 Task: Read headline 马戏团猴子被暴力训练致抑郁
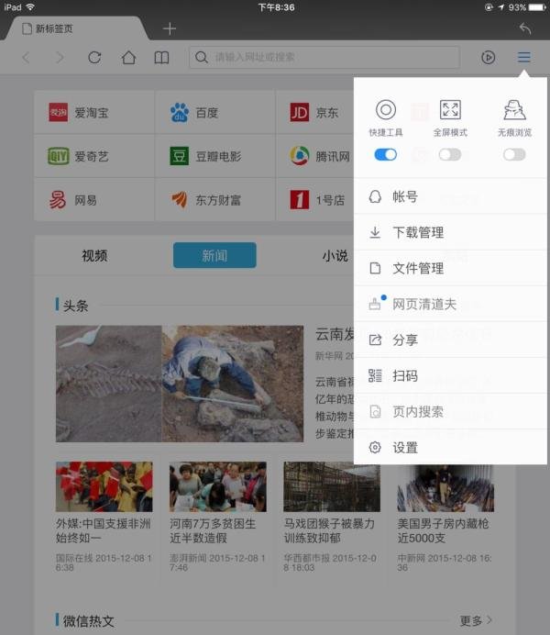pos(329,530)
